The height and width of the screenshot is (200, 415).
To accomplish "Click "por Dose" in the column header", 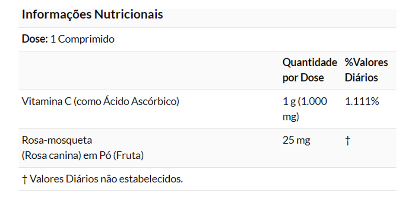I will (x=303, y=78).
